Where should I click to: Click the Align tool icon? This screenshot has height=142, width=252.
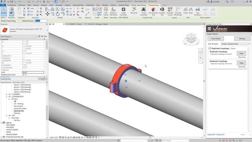tap(47, 9)
